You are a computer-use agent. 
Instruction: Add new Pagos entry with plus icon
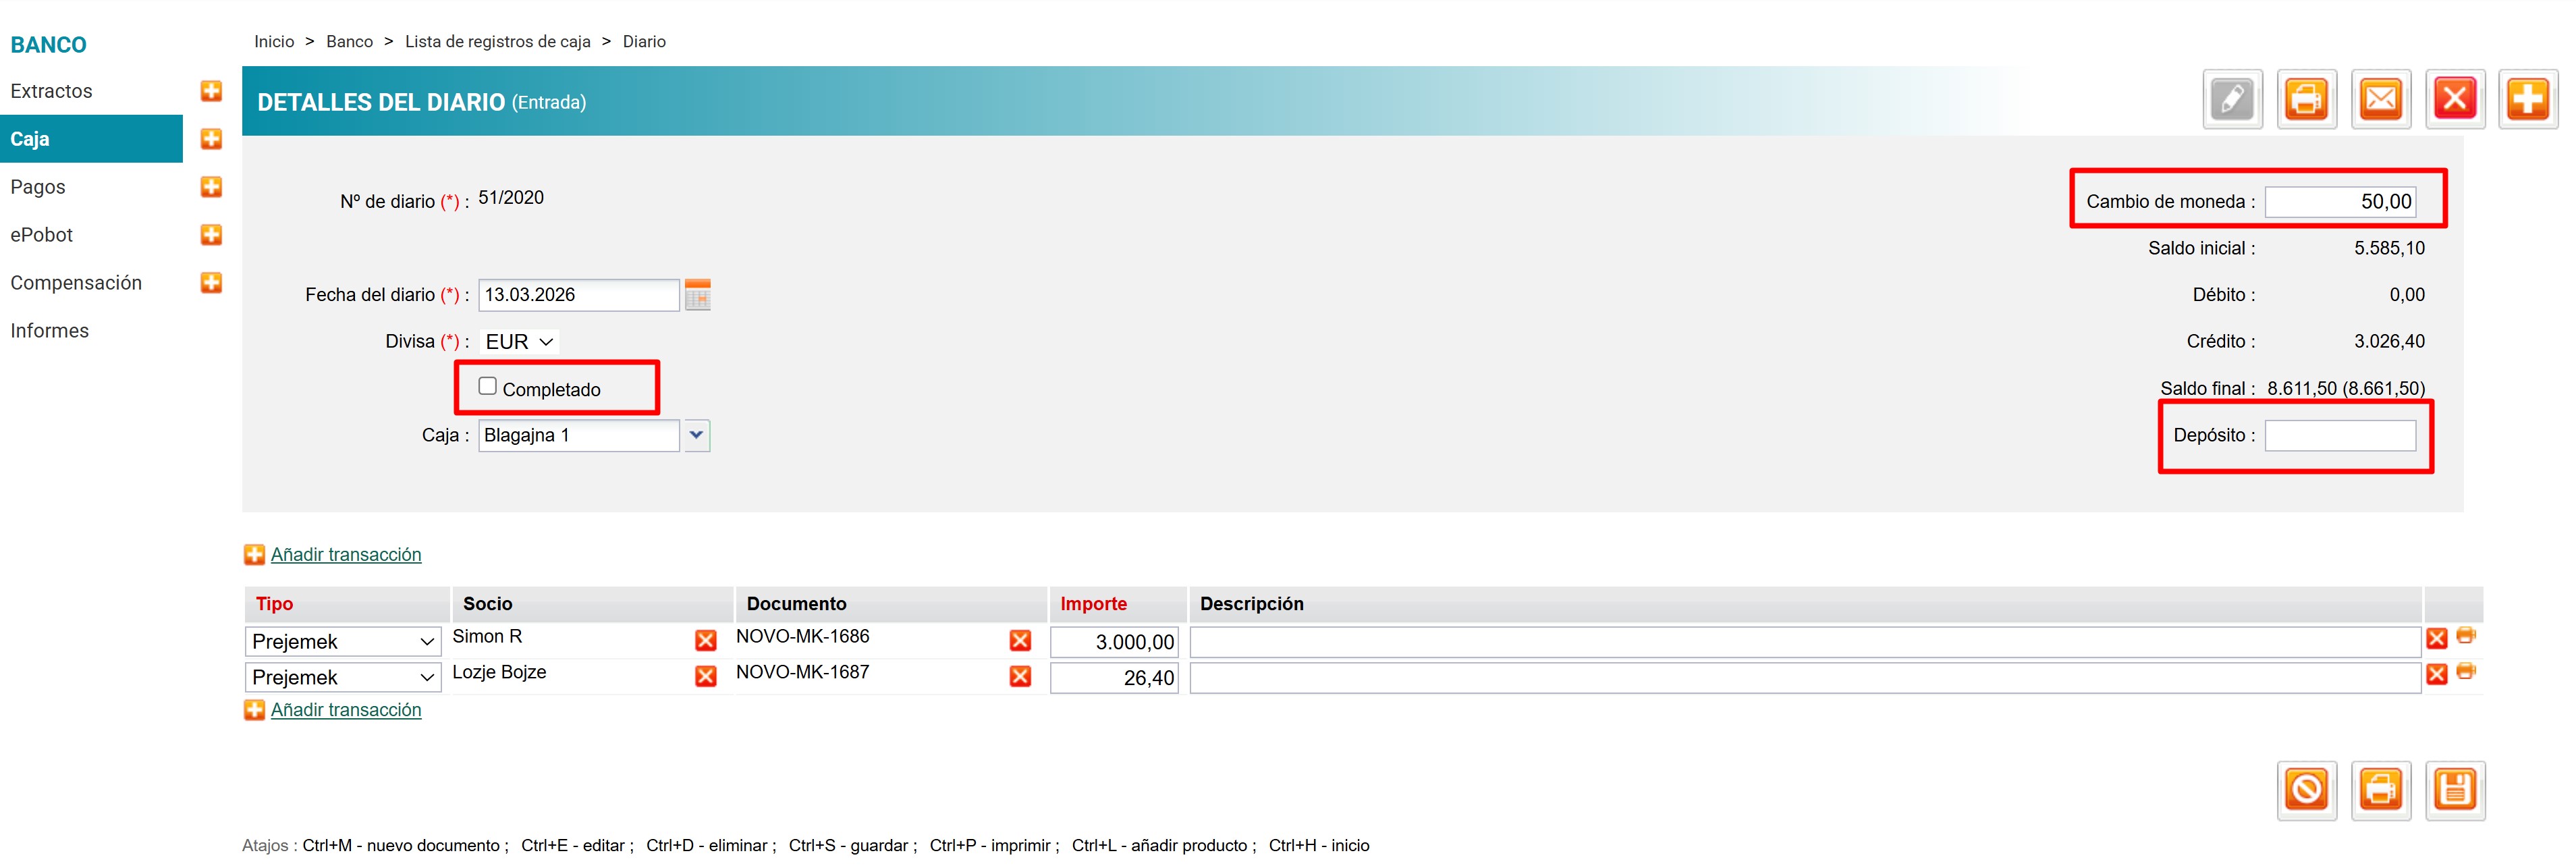(x=211, y=187)
